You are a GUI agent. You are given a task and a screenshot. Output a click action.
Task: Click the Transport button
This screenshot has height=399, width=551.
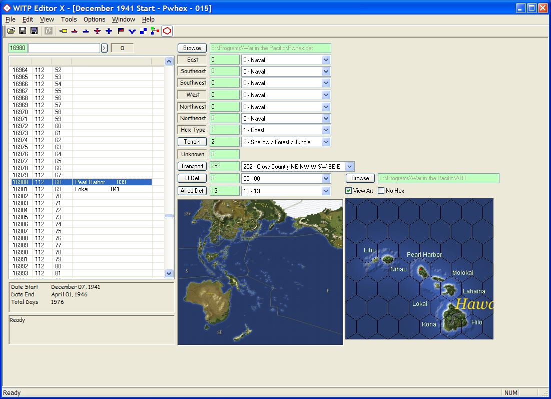point(192,166)
